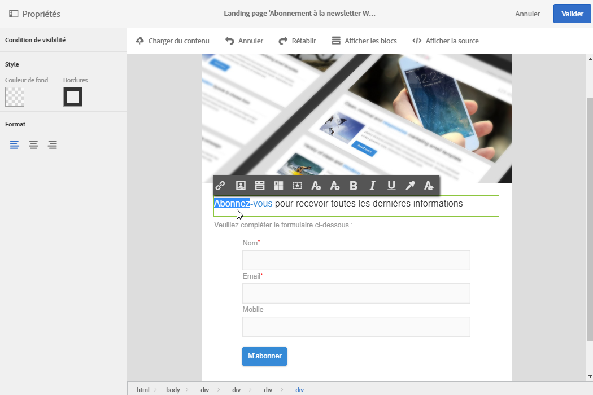Insert a content block from the toolbar
The height and width of the screenshot is (395, 593).
click(259, 186)
